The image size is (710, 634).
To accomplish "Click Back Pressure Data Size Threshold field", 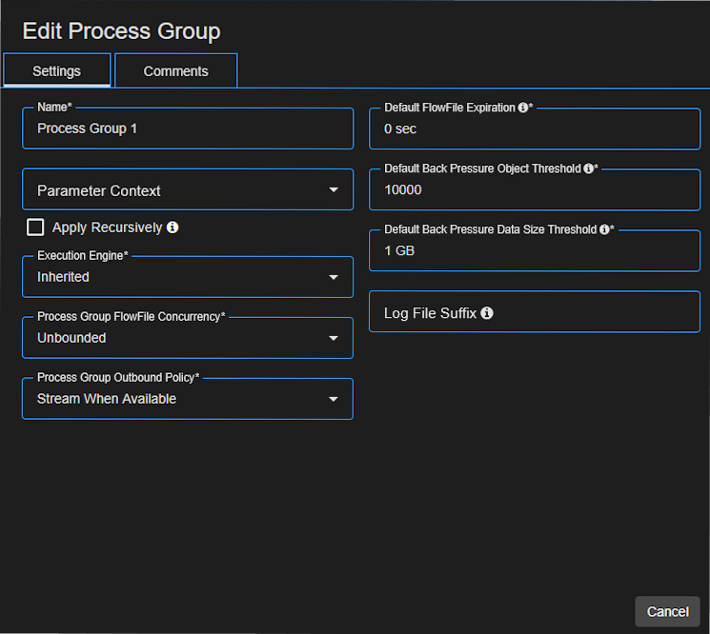I will click(x=535, y=250).
